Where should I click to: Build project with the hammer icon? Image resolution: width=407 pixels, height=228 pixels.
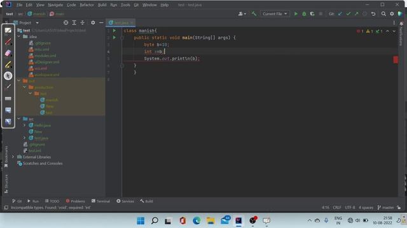click(x=254, y=14)
